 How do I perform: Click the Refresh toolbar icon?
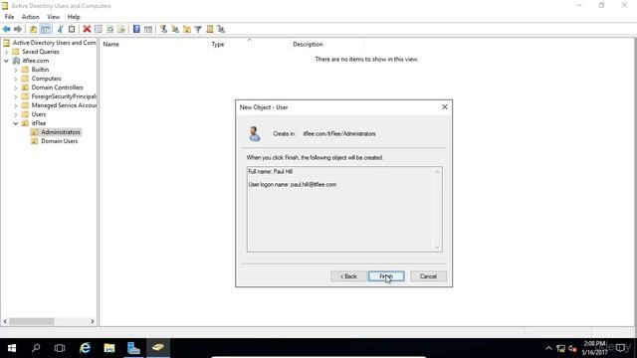pos(109,29)
